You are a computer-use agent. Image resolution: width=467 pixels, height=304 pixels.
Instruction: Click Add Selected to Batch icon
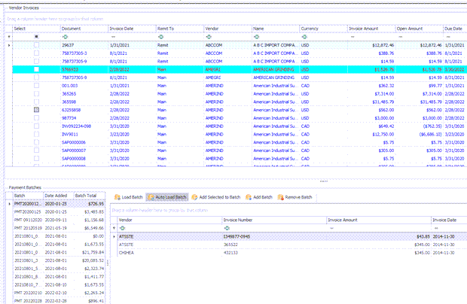pyautogui.click(x=194, y=197)
